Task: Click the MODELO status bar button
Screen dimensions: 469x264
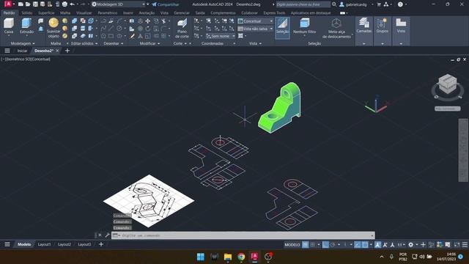Action: point(292,245)
